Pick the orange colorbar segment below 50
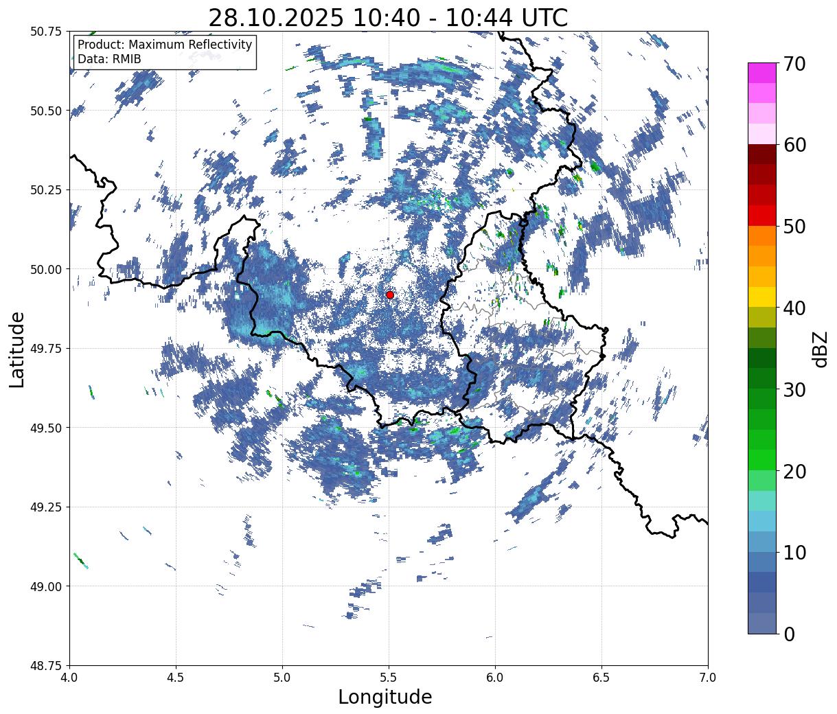 coord(762,235)
